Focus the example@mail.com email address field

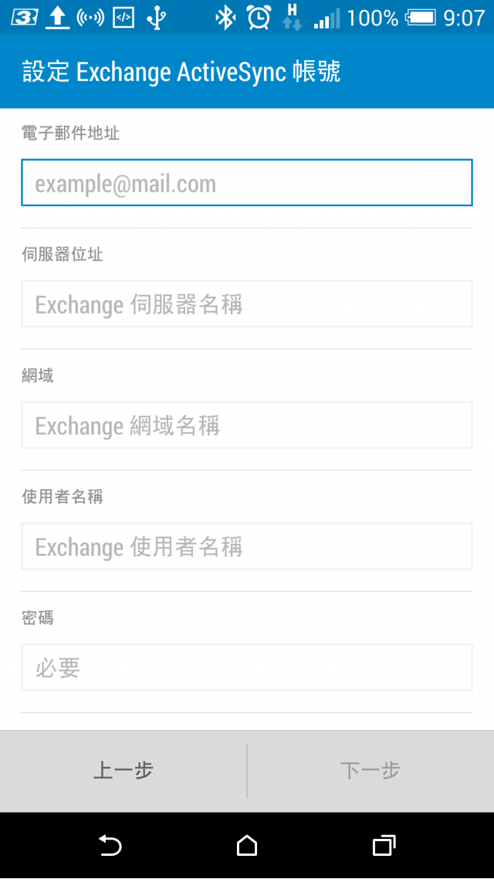(x=247, y=183)
